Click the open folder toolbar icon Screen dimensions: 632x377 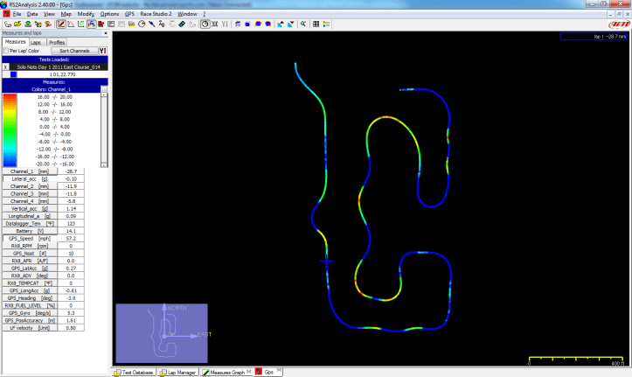tap(17, 24)
